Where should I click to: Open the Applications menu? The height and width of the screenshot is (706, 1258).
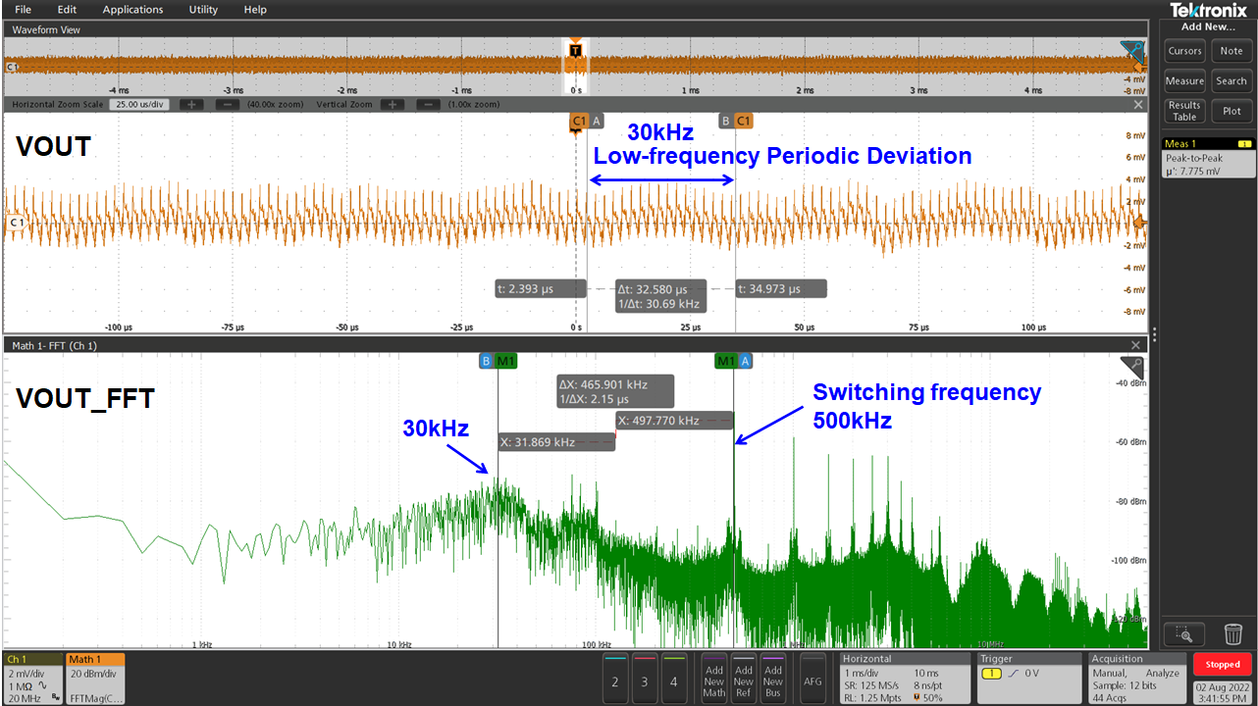pos(132,10)
